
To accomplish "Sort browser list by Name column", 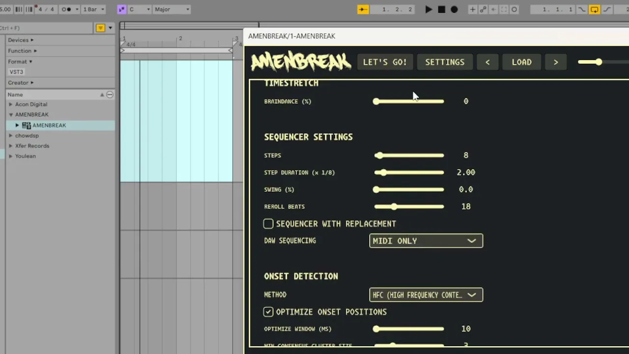I will [x=15, y=94].
